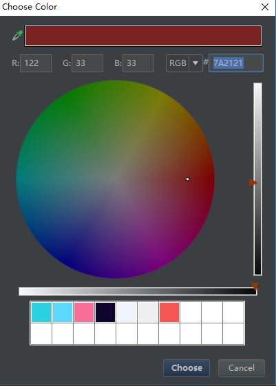Click the Choose button
This screenshot has width=276, height=386.
point(187,368)
